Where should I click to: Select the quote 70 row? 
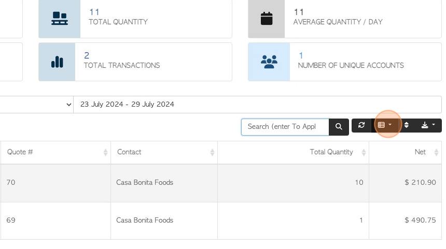pyautogui.click(x=221, y=183)
